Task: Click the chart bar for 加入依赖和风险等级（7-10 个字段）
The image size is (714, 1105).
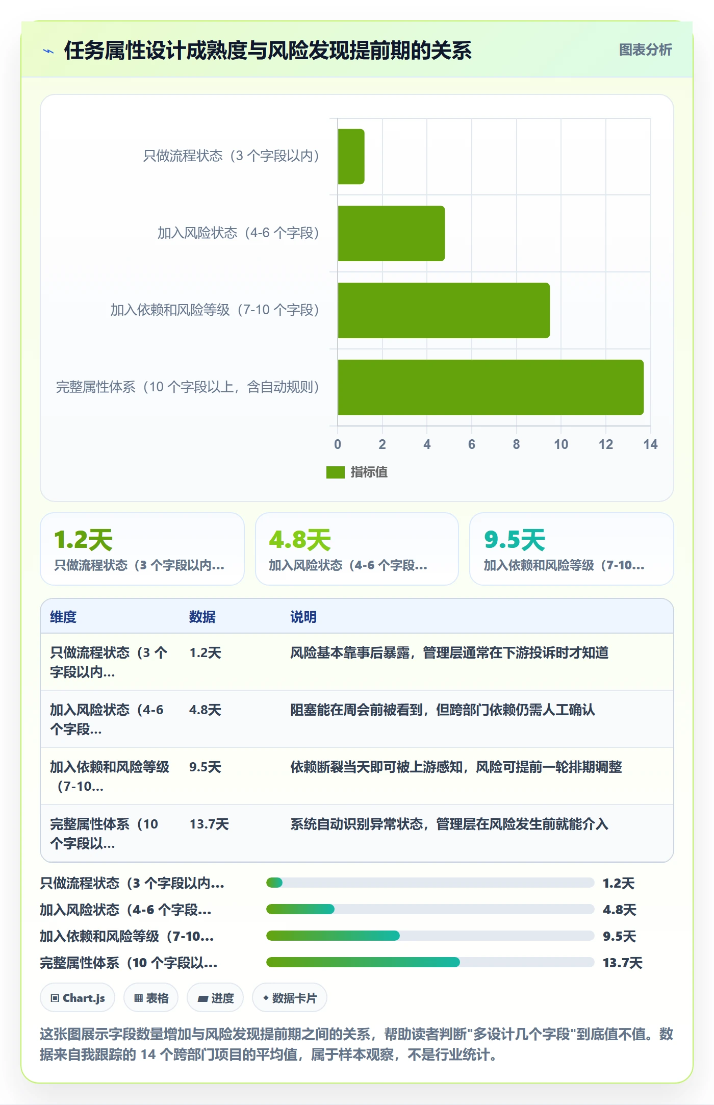Action: (x=444, y=311)
